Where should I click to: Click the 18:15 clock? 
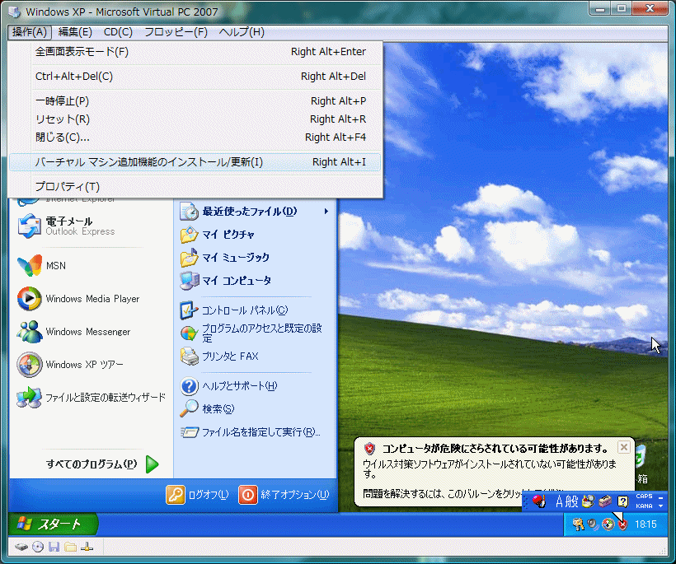pos(645,524)
